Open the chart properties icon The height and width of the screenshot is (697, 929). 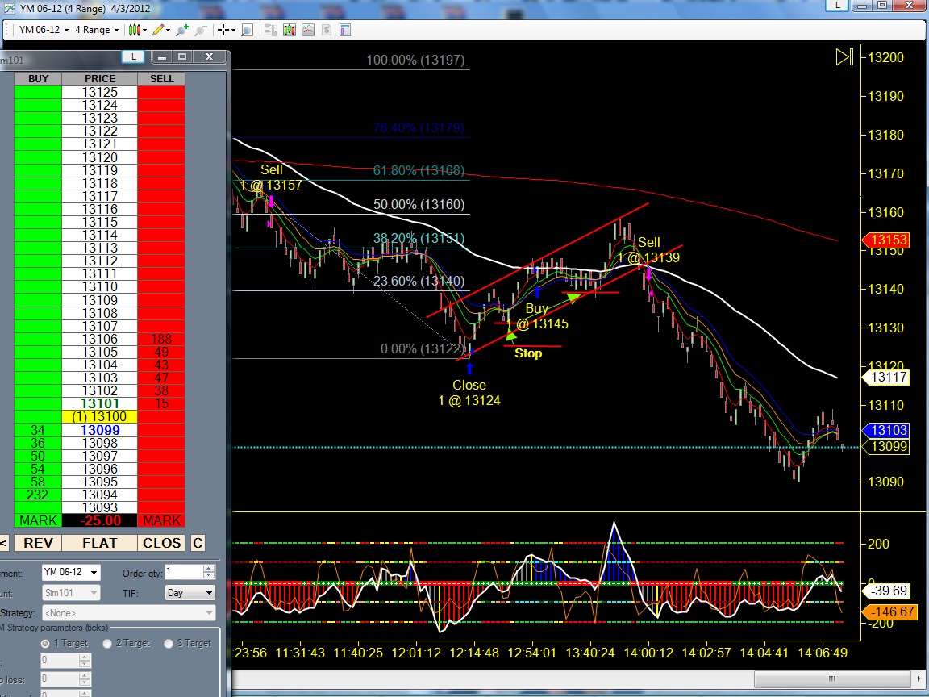coord(345,30)
